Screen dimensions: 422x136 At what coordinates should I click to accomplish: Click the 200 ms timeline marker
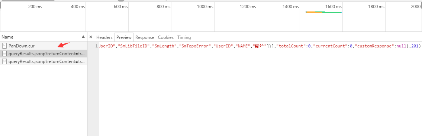point(35,7)
